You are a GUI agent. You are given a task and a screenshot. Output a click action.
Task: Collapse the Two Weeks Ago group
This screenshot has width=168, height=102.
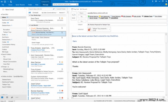[x=30, y=15]
